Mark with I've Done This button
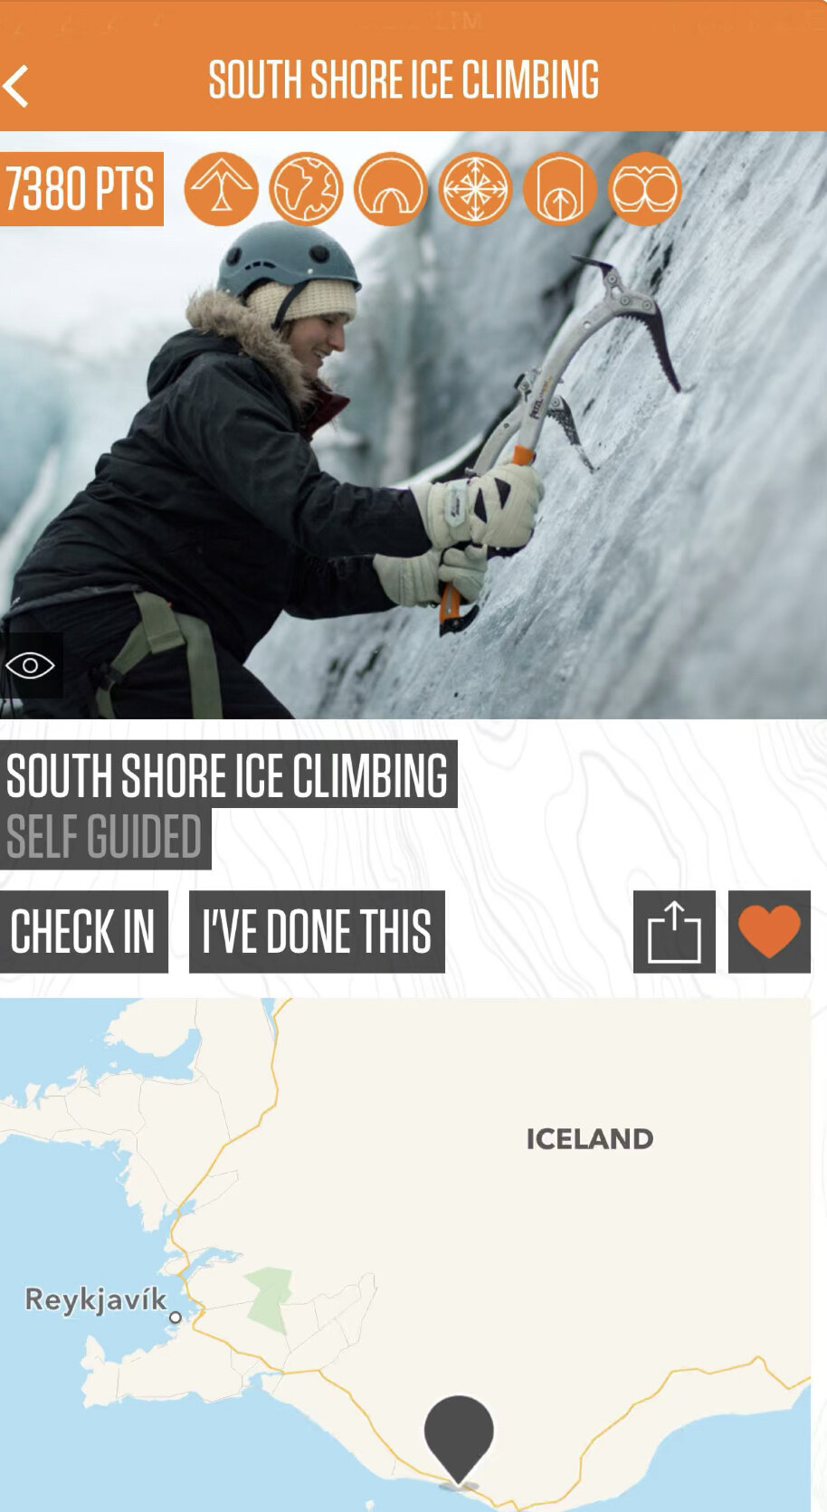 click(317, 932)
